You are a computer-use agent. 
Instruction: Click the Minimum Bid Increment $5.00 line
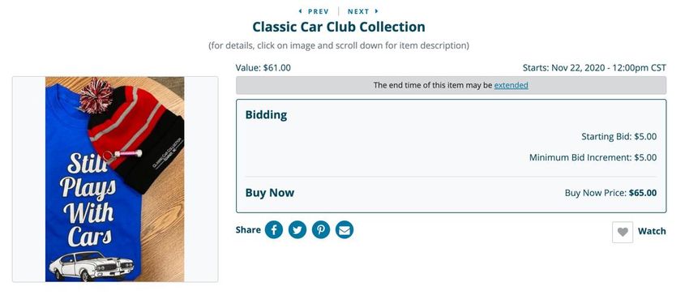pyautogui.click(x=593, y=157)
